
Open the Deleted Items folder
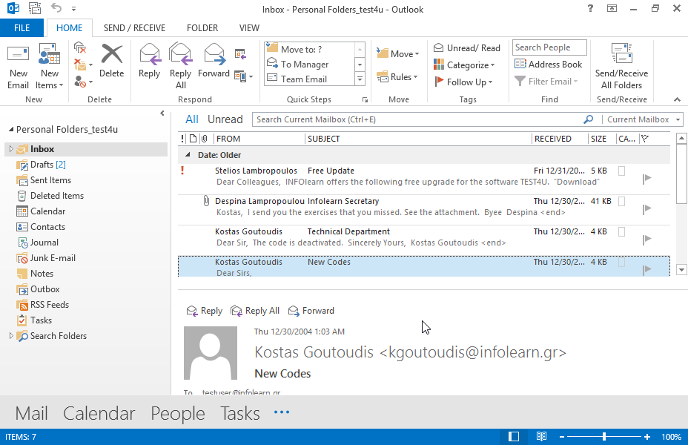[56, 196]
